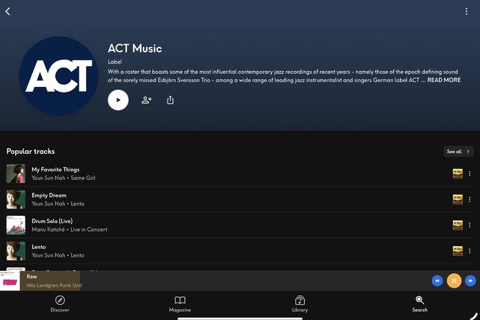The image size is (480, 320).
Task: Share the ACT Music label page
Action: [170, 100]
